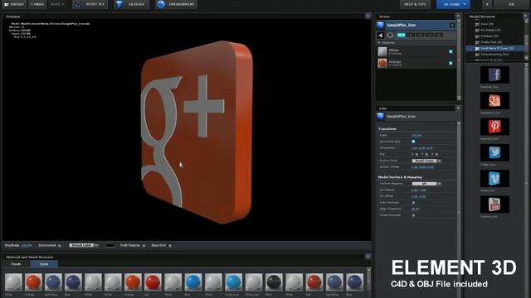Image resolution: width=531 pixels, height=298 pixels.
Task: Collapse the Materials list expander
Action: tap(379, 43)
